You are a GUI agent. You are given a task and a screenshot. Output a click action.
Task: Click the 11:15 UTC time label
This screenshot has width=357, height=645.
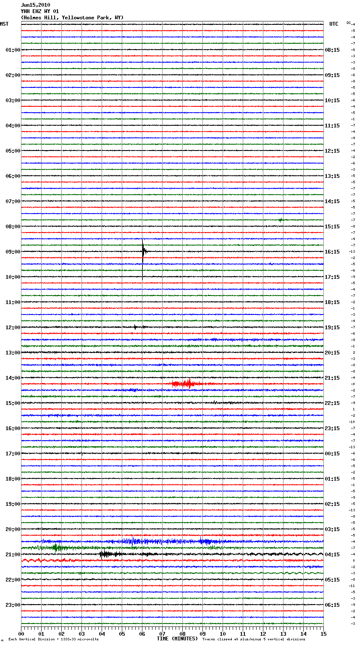[x=332, y=126]
